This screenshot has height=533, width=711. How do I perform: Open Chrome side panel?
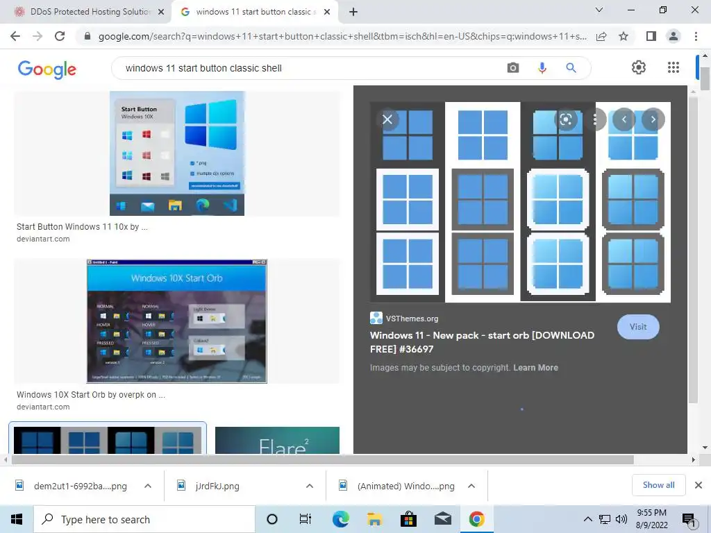coord(651,36)
